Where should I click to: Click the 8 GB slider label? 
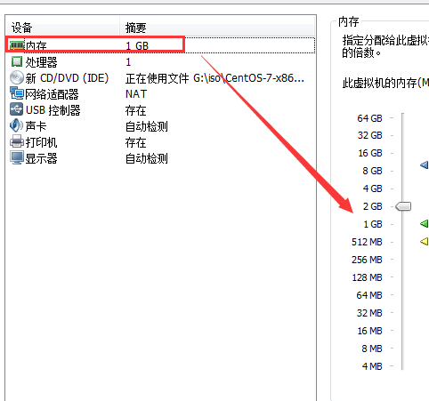pos(372,171)
